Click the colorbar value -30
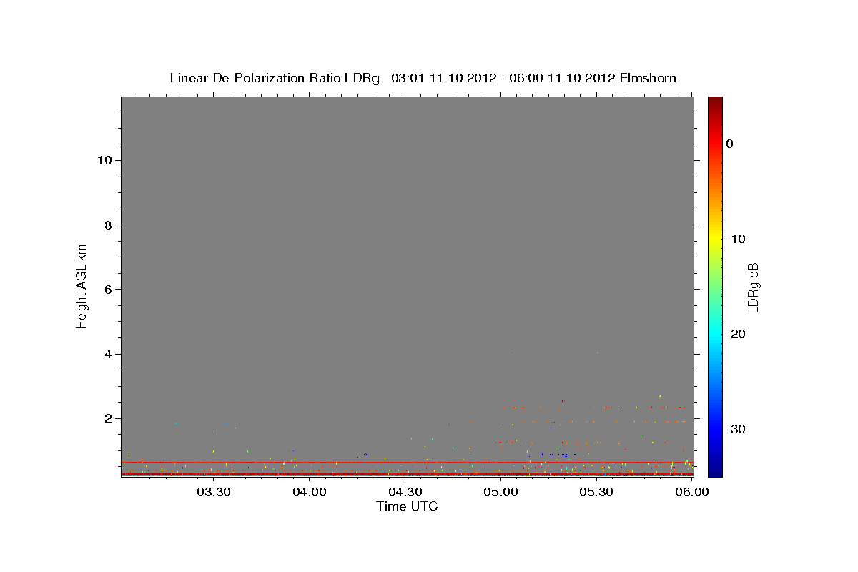 tap(736, 429)
